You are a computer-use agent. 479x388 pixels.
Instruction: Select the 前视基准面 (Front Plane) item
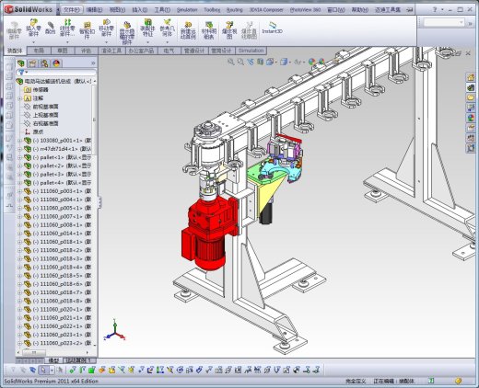pyautogui.click(x=41, y=107)
